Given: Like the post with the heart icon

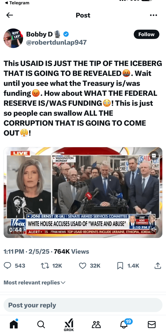Looking at the screenshot, I should click(x=82, y=265).
